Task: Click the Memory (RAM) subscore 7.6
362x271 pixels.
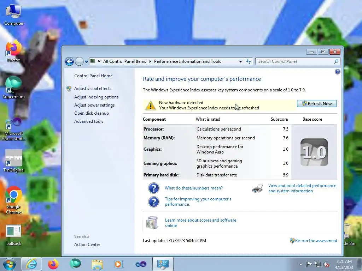Action: (286, 138)
